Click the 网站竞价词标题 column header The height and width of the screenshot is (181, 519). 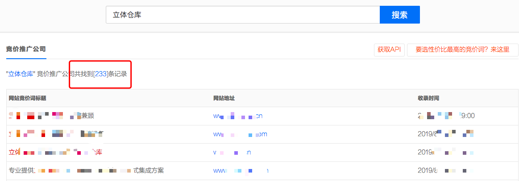click(x=28, y=98)
